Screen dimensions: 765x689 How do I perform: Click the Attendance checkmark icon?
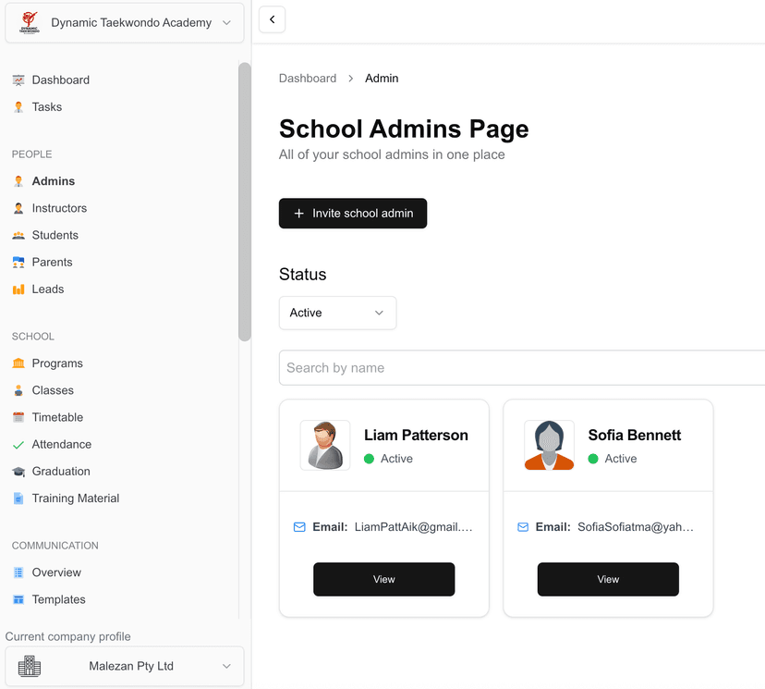tap(18, 444)
